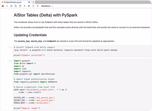Click the paragraph starting 'AIStor will provide a bucket/path'
The height and width of the screenshot is (111, 152).
(82, 27)
